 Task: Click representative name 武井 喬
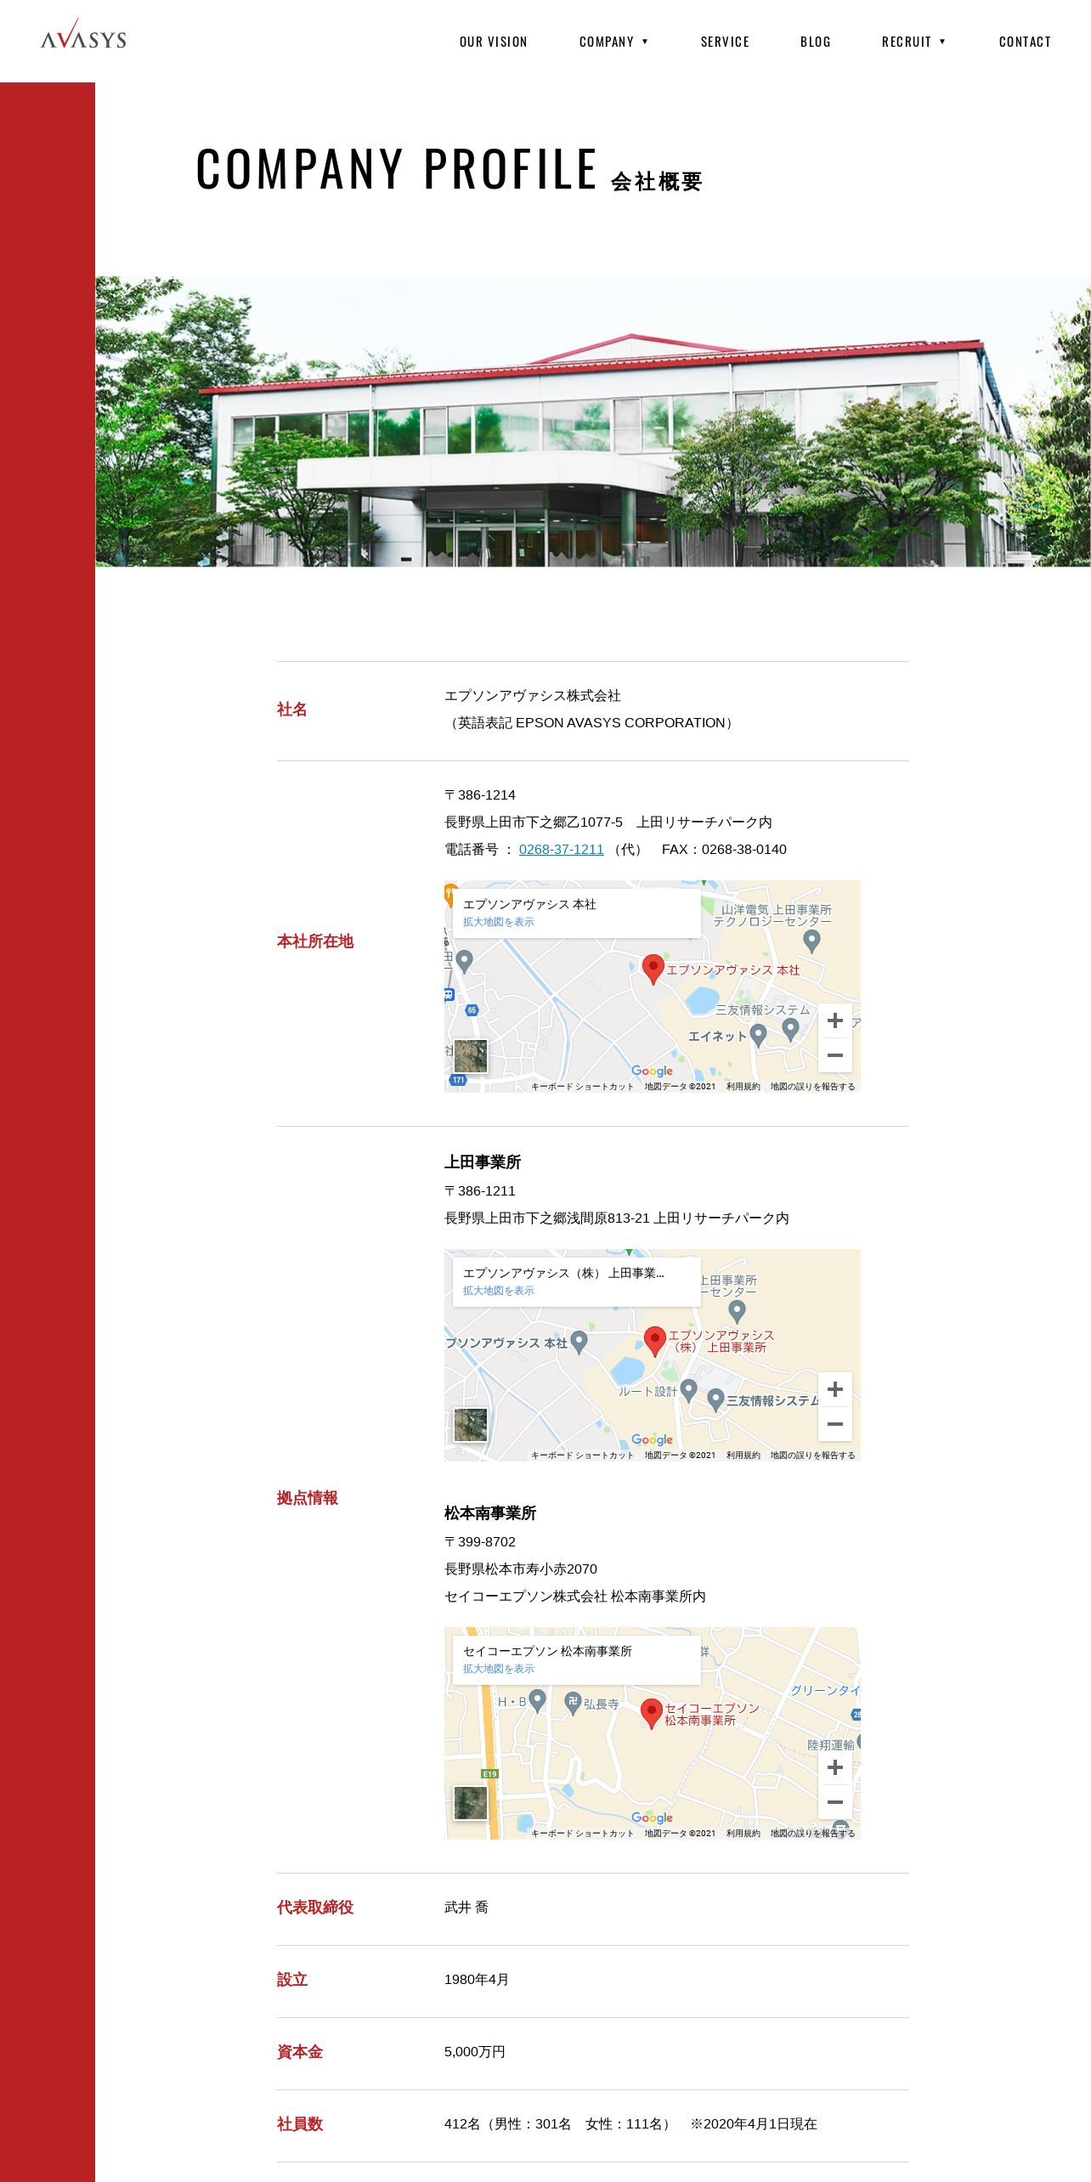pyautogui.click(x=466, y=1907)
